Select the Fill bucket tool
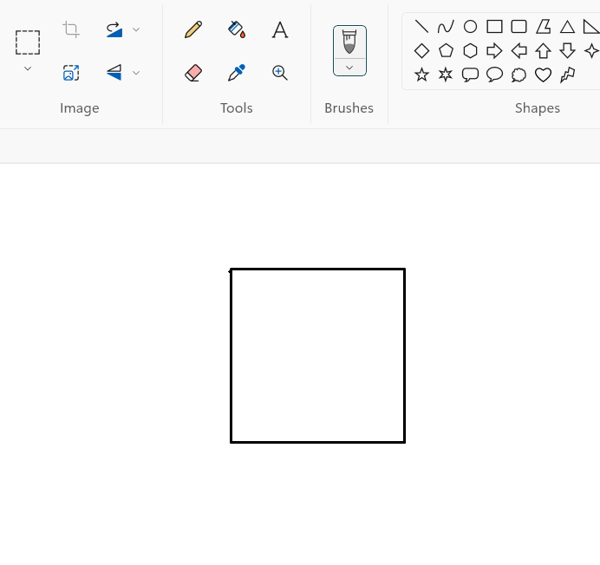Screen dimensions: 600x565 coord(237,29)
